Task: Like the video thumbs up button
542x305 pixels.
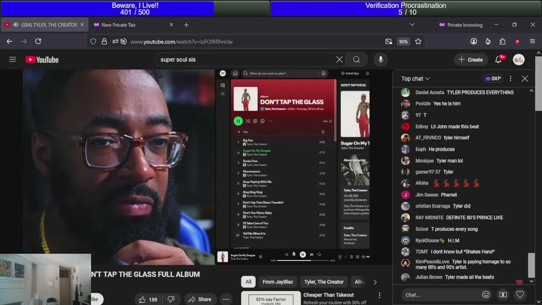Action: [148, 299]
